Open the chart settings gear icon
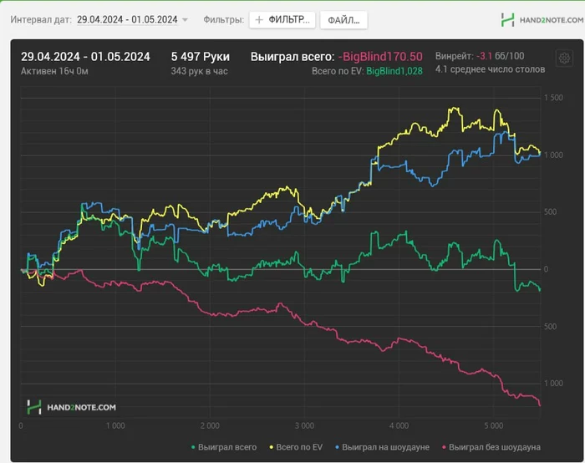The image size is (585, 463). (x=564, y=58)
